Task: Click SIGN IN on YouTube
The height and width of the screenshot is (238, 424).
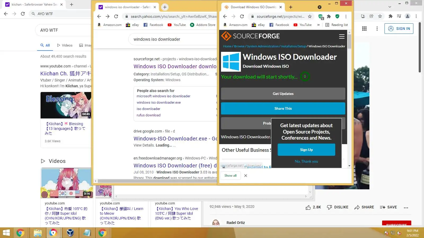Action: (x=399, y=29)
